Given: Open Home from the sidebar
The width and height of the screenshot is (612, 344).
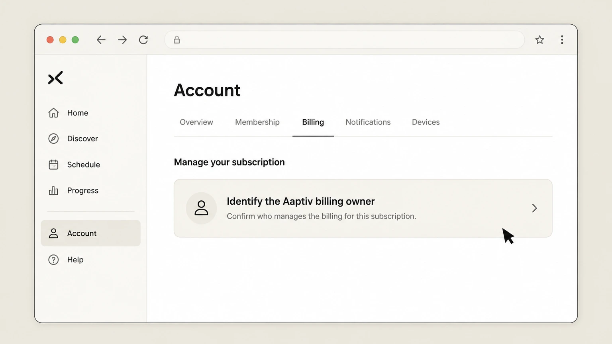Looking at the screenshot, I should point(78,113).
